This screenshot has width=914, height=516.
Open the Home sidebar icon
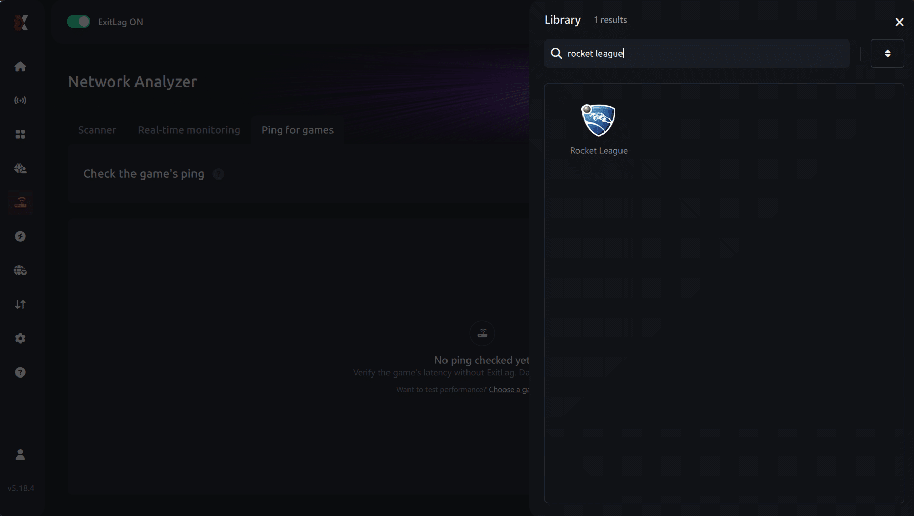(21, 67)
